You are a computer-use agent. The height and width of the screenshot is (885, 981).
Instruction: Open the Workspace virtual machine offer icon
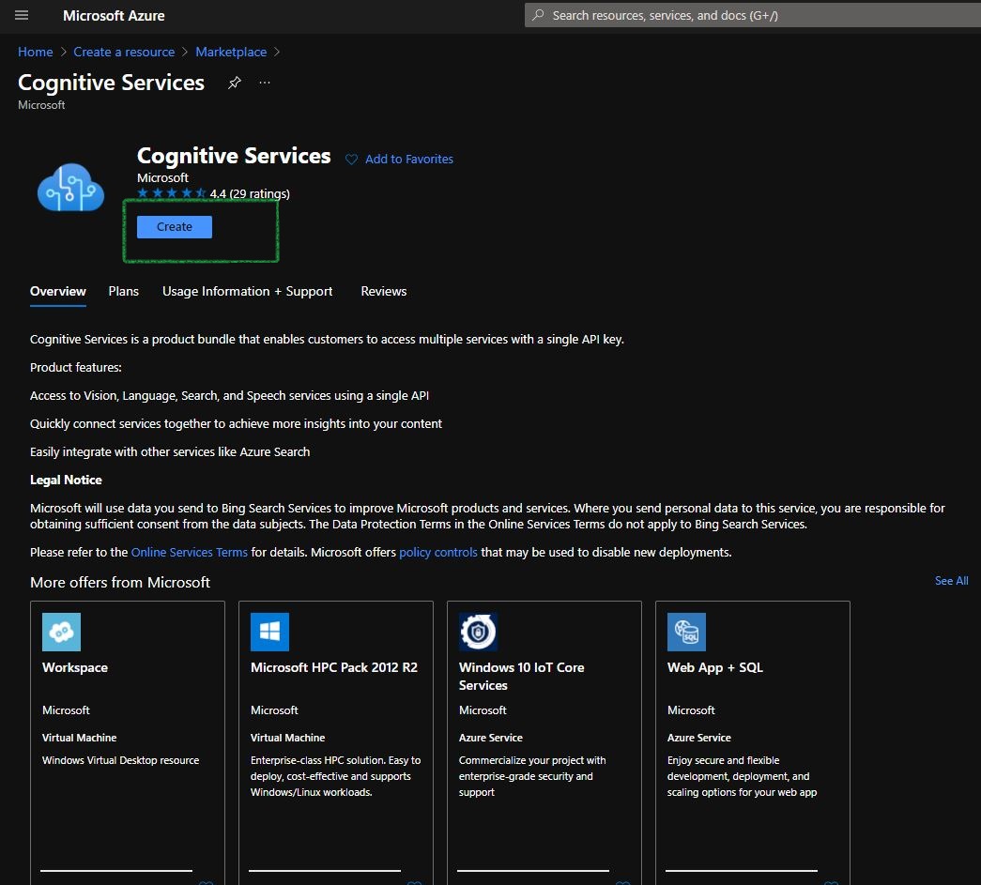(61, 632)
